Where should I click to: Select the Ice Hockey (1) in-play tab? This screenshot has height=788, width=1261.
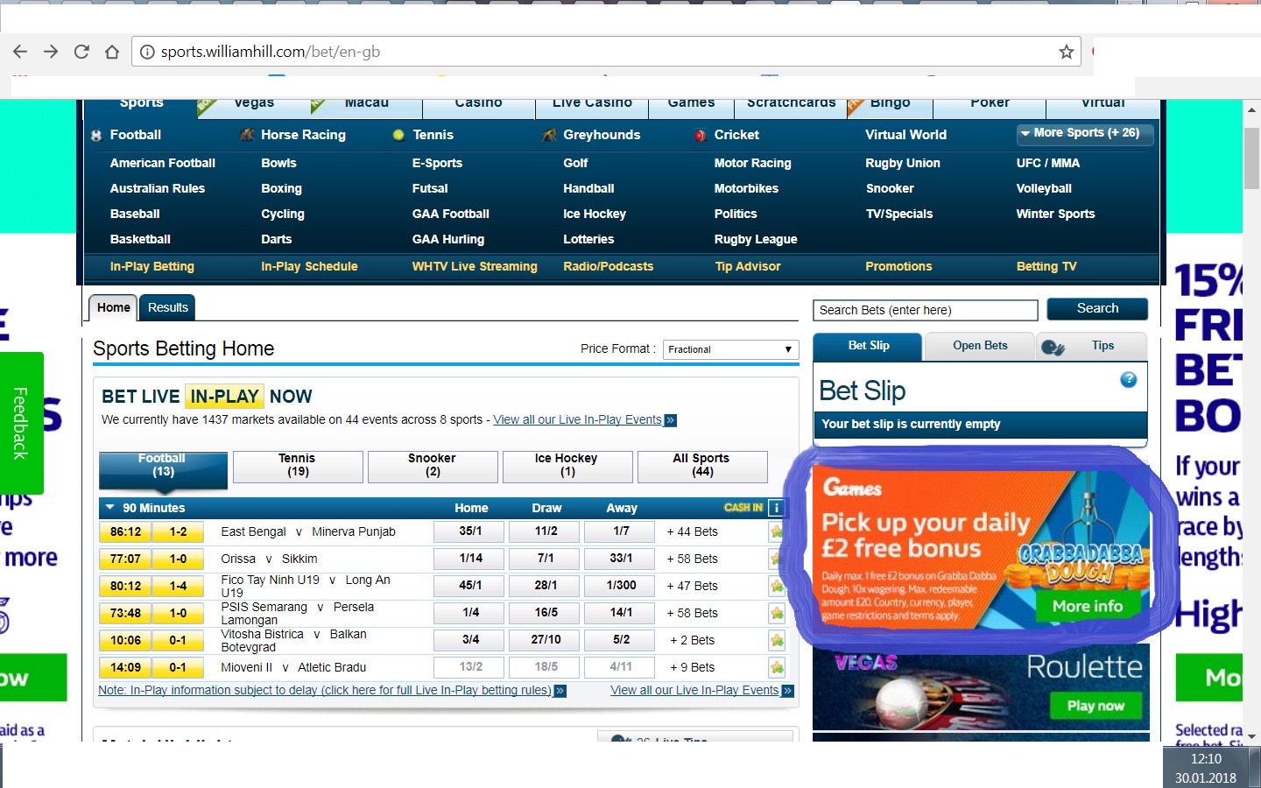tap(567, 466)
